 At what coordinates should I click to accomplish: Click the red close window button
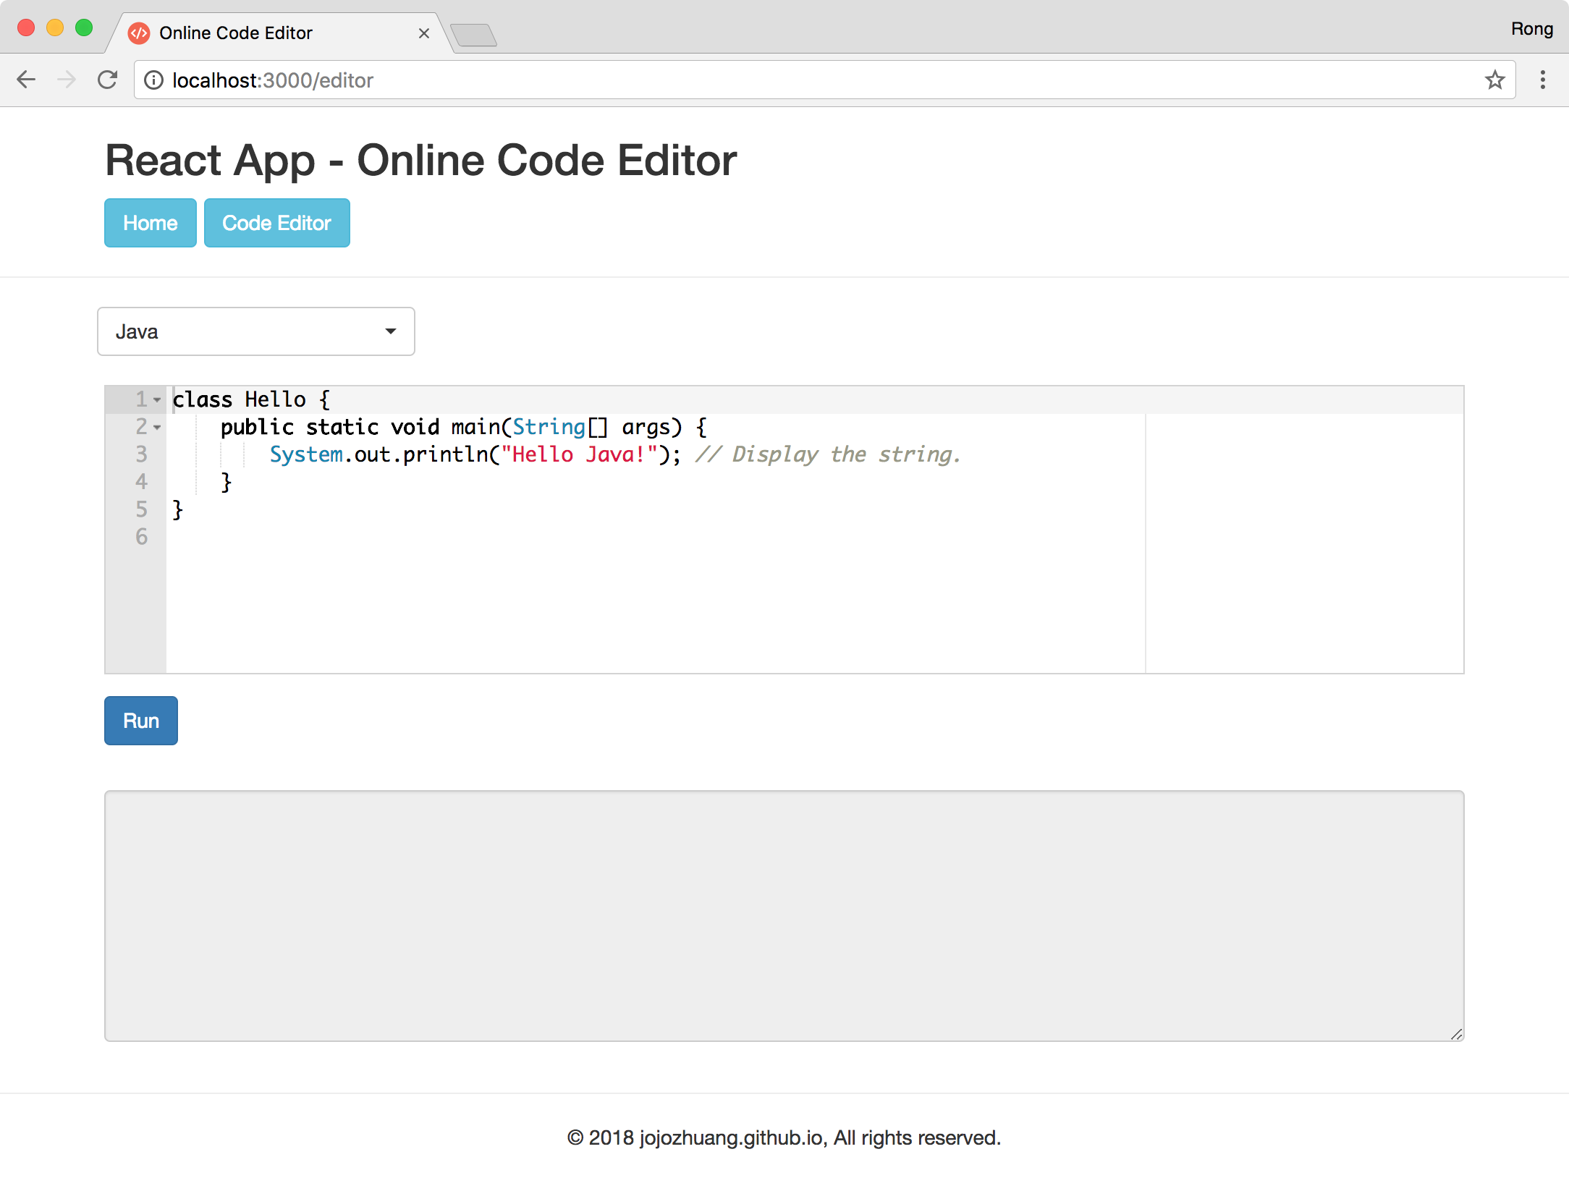[x=26, y=28]
